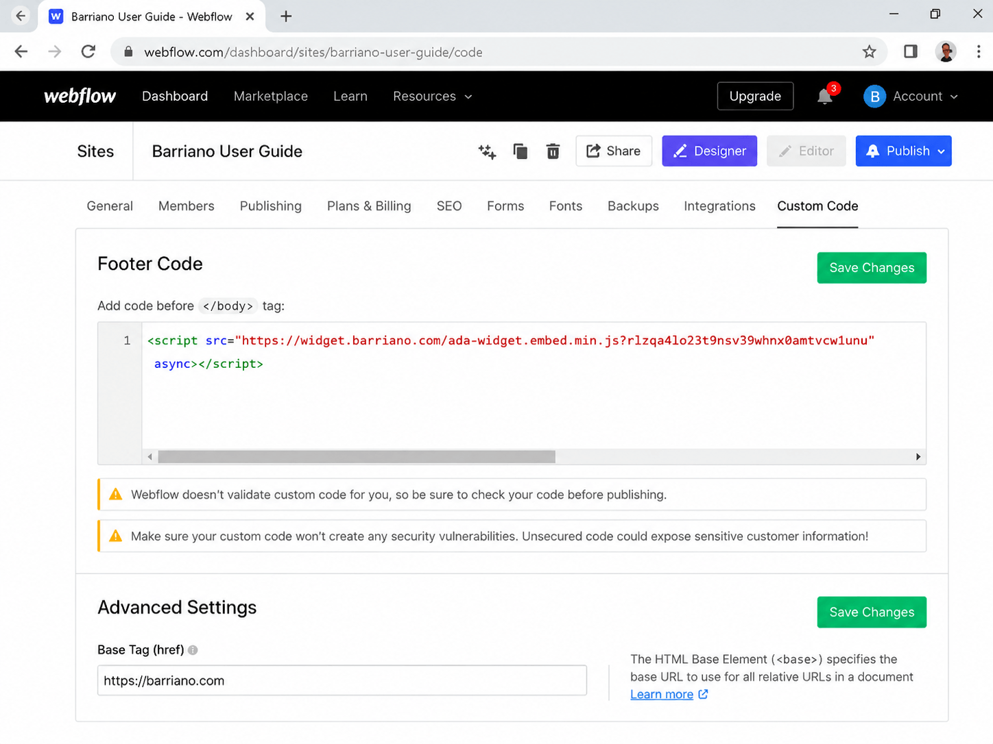The image size is (993, 744).
Task: Click the AI sparkle icon beside site name
Action: [487, 151]
